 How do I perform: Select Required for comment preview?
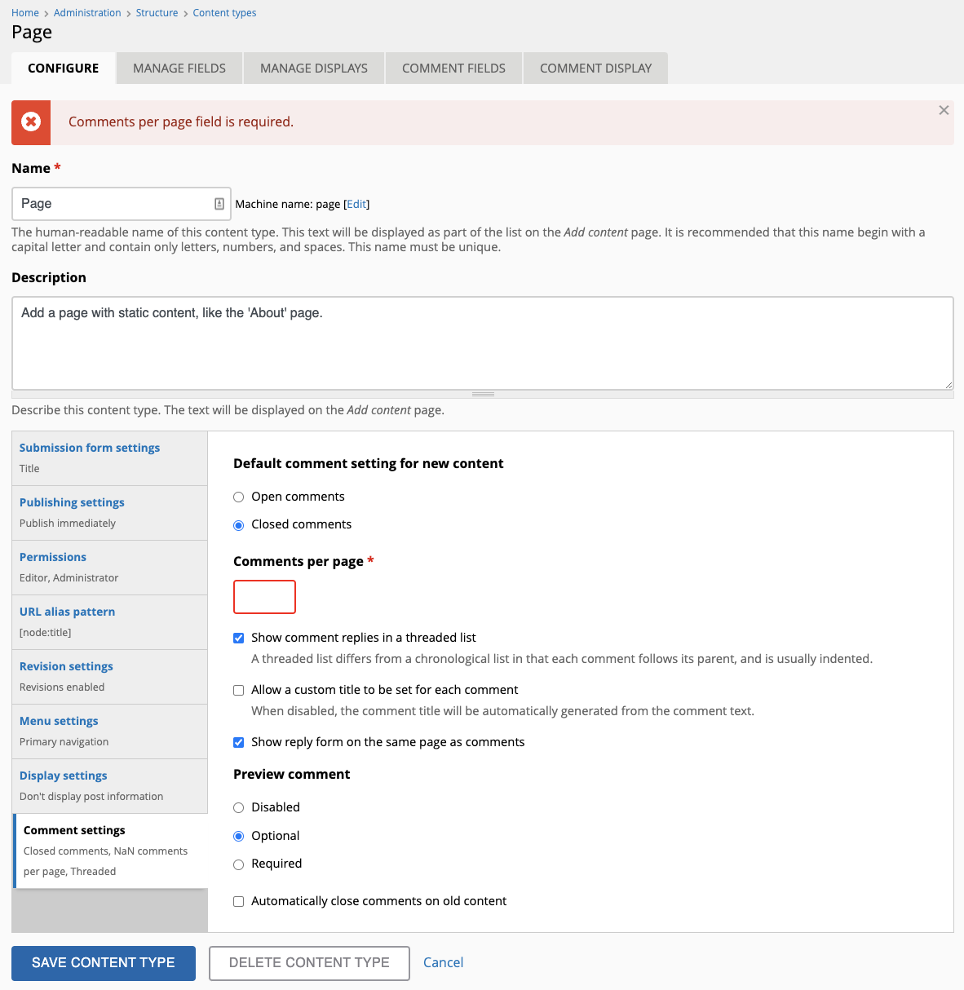coord(238,864)
